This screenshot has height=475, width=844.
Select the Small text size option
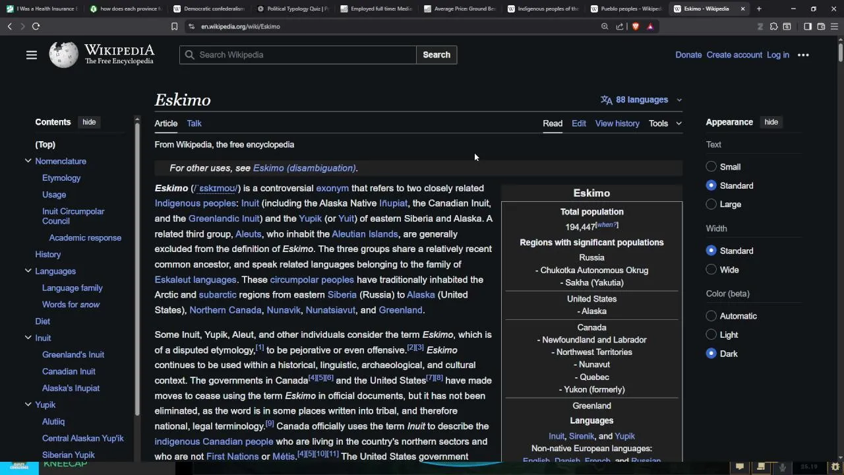711,167
